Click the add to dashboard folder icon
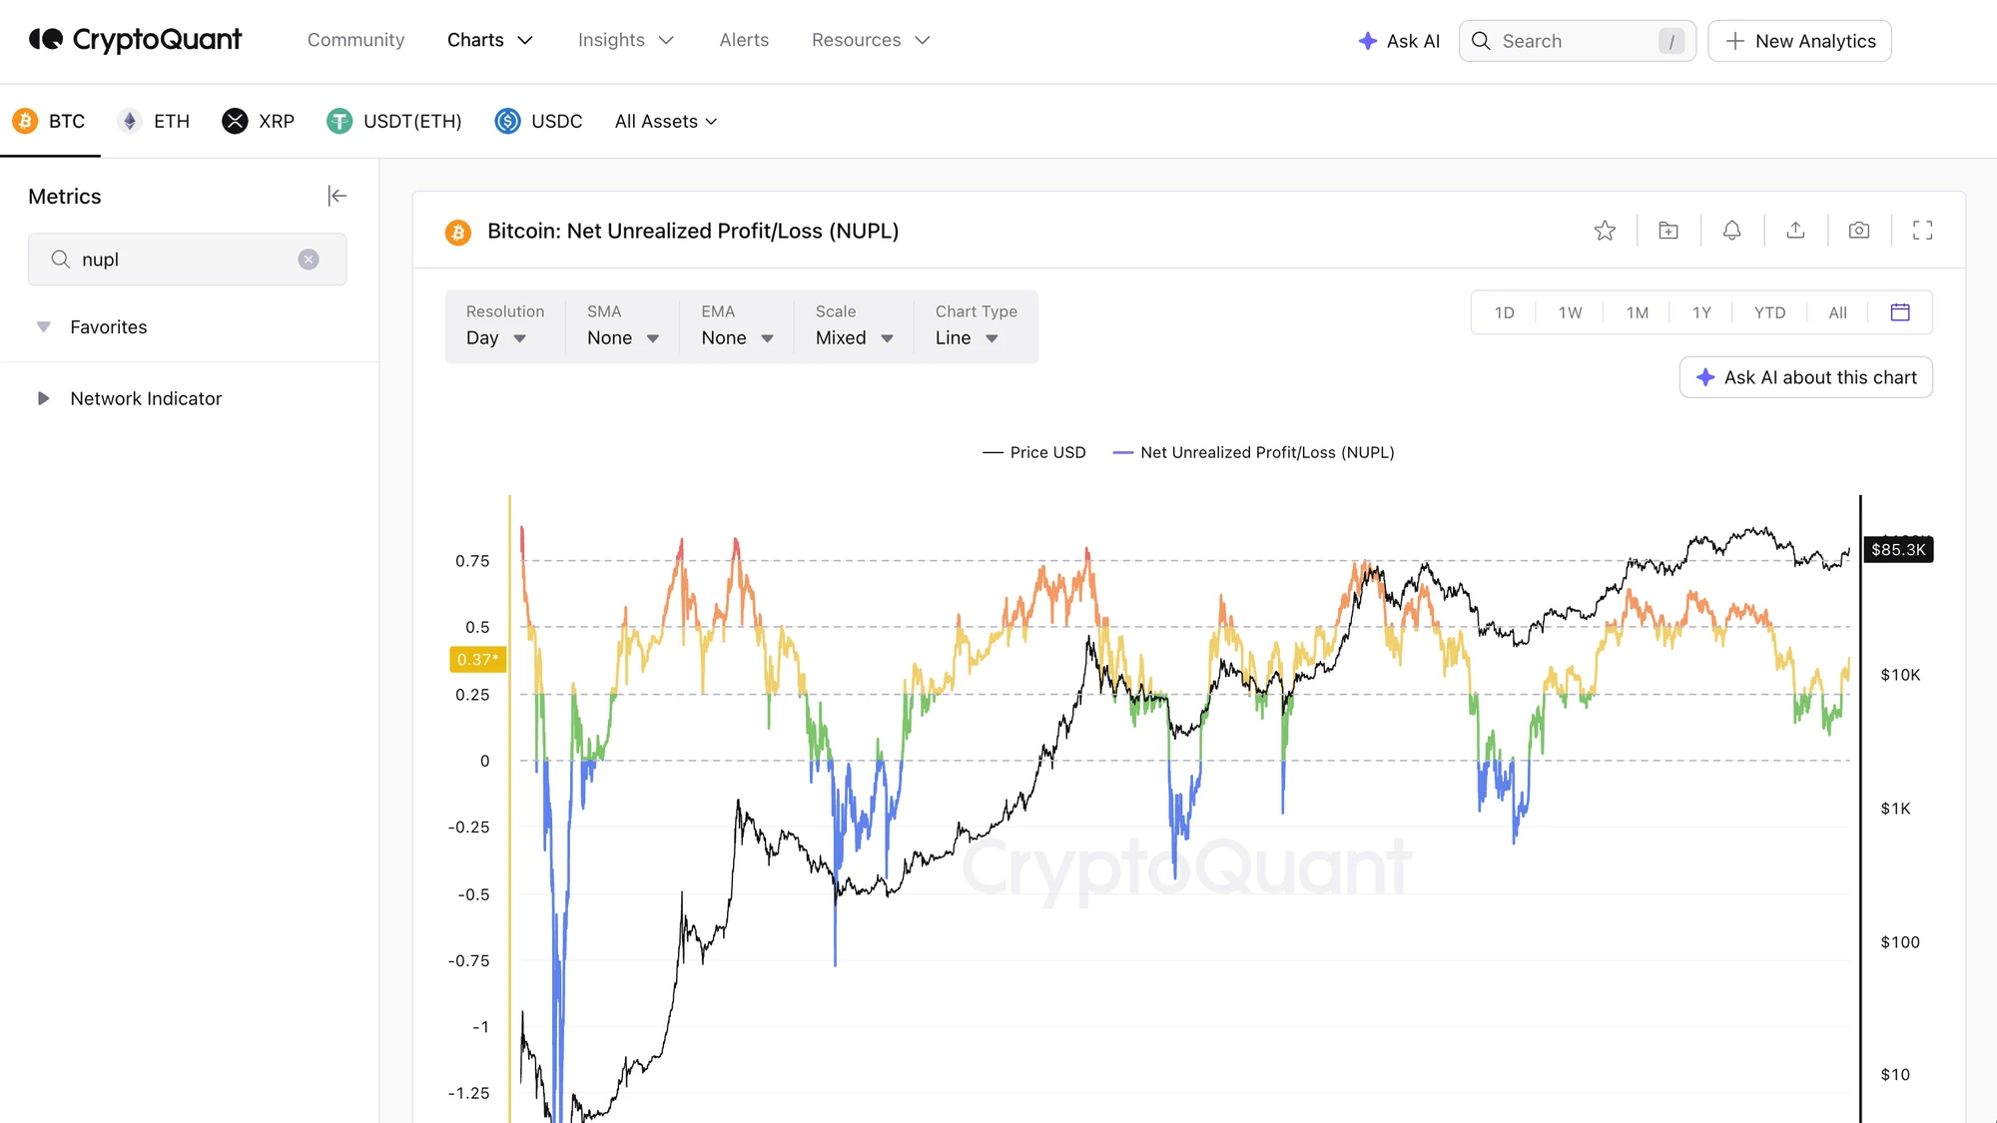The height and width of the screenshot is (1123, 1997). click(x=1668, y=231)
